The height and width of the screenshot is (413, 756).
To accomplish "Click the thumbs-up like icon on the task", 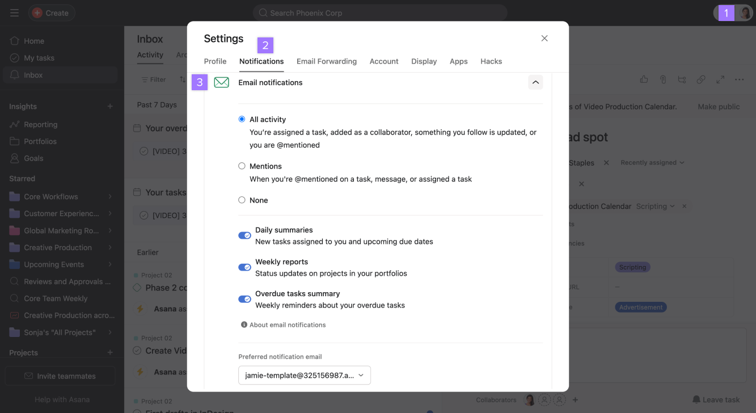I will pyautogui.click(x=644, y=79).
